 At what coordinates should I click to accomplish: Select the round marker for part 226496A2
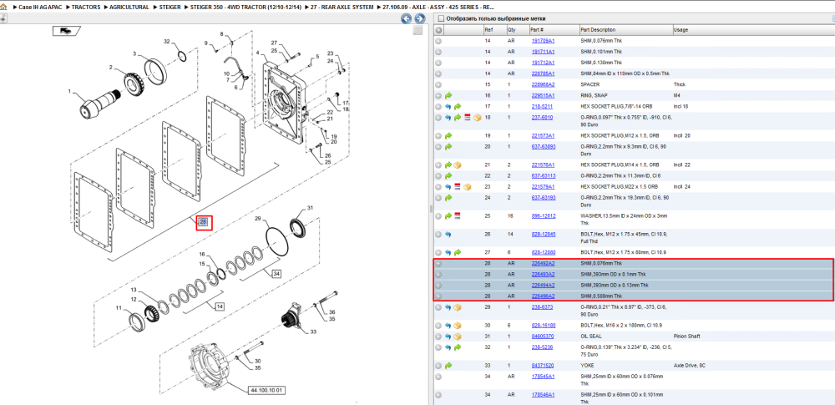tap(439, 296)
